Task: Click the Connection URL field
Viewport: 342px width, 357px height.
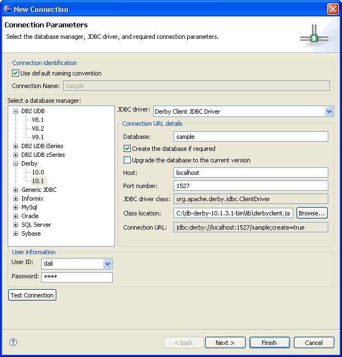Action: [x=251, y=227]
